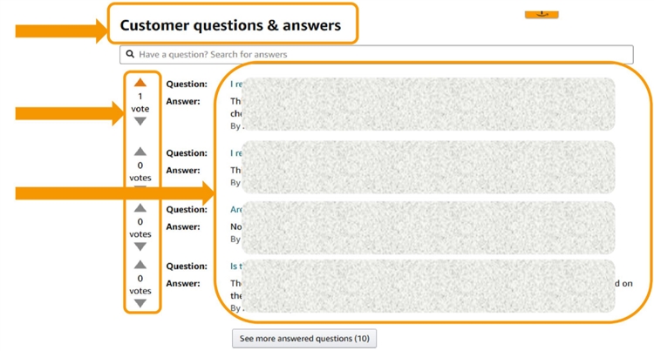Upvote the fourth question in the list
Viewport: 654px width, 351px height.
(x=140, y=265)
